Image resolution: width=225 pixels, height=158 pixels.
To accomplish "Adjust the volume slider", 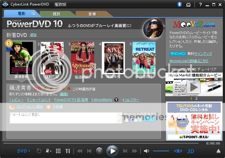I will [161, 151].
